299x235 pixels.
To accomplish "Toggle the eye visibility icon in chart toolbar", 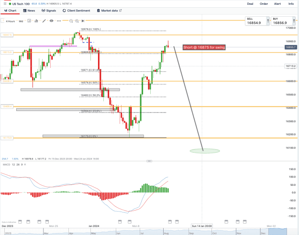I will pos(52,21).
